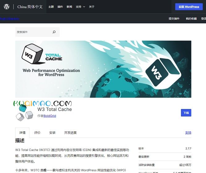Image resolution: width=206 pixels, height=173 pixels.
Task: Click the 2 周前 updated value
Action: pyautogui.click(x=187, y=157)
